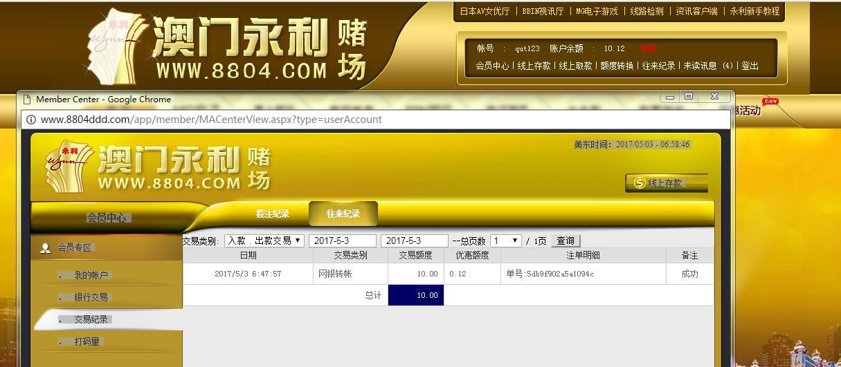Click the 会员中心 heading in the popup

click(107, 217)
